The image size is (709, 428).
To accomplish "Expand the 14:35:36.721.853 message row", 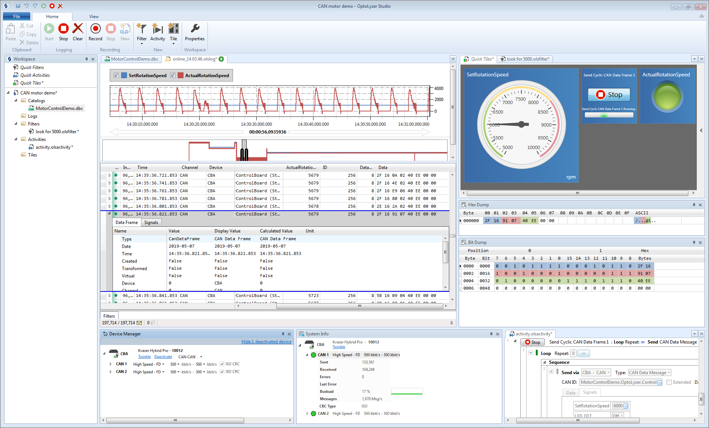I will [x=110, y=175].
